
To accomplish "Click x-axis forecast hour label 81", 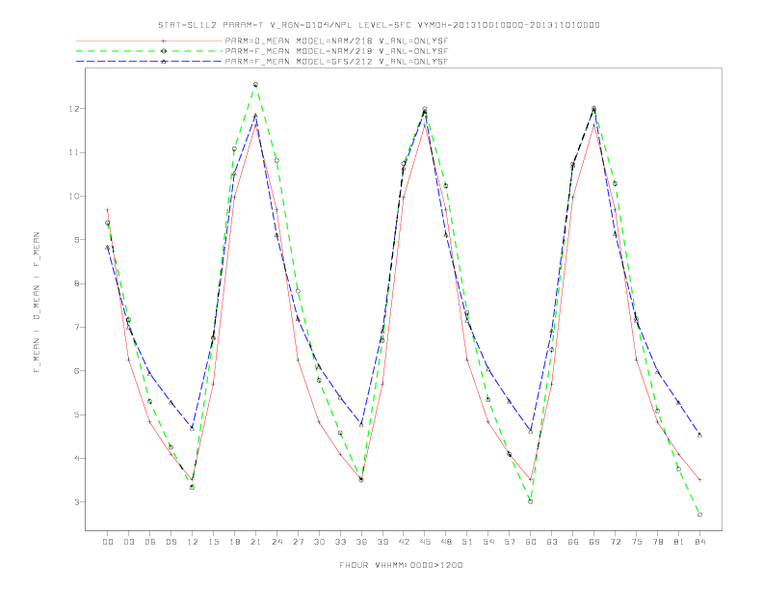I will click(679, 542).
